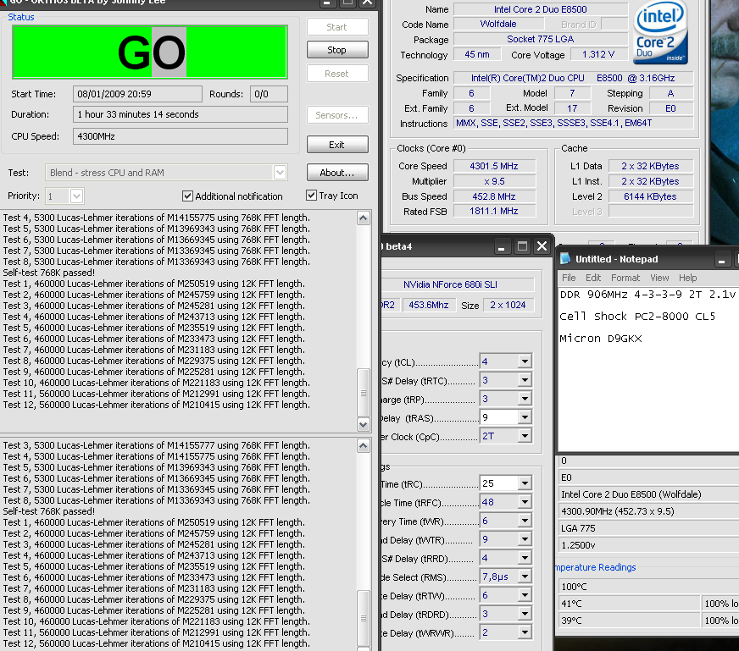The image size is (739, 651).
Task: Open the tWRWR delay dropdown
Action: 525,632
